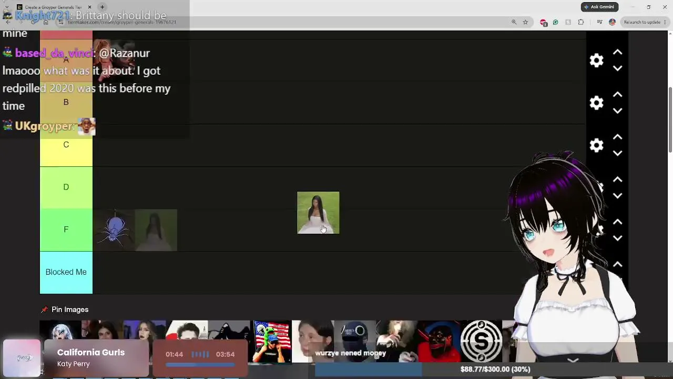Move tier A row down

pos(618,68)
